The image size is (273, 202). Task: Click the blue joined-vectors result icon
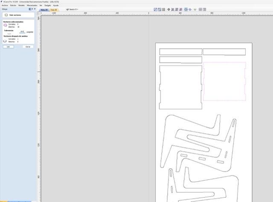tap(5, 41)
